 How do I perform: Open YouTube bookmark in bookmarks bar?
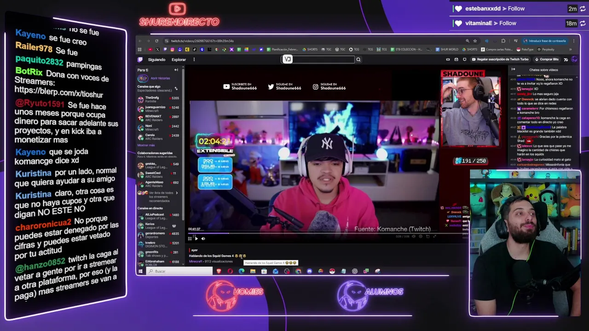tap(150, 49)
